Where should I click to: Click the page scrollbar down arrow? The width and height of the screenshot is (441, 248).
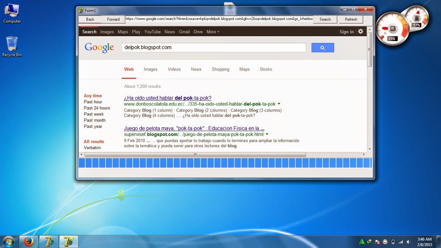tap(370, 149)
